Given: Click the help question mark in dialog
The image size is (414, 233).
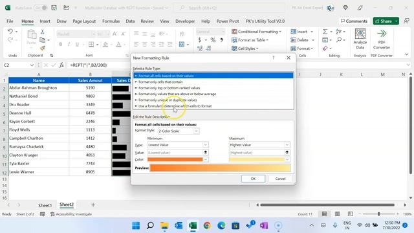Looking at the screenshot, I should click(x=273, y=58).
